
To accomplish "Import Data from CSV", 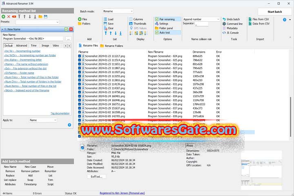I will pos(259,24).
